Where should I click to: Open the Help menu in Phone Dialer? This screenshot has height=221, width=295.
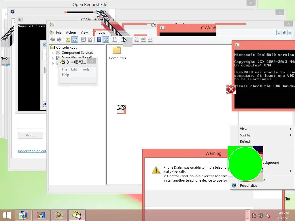[x=65, y=75]
